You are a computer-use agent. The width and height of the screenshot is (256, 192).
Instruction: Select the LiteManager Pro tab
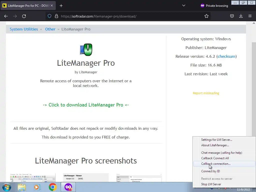point(28,5)
